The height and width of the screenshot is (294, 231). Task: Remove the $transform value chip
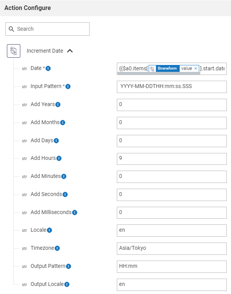point(196,68)
